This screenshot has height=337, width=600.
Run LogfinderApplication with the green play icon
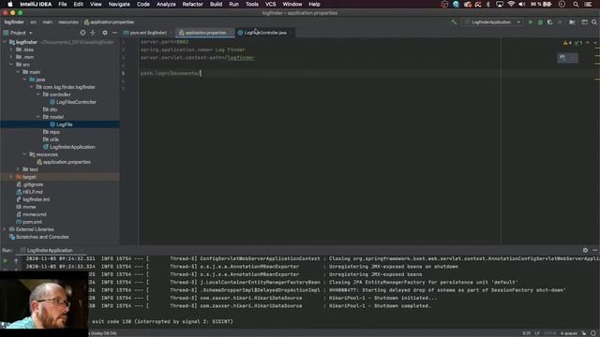pos(531,22)
